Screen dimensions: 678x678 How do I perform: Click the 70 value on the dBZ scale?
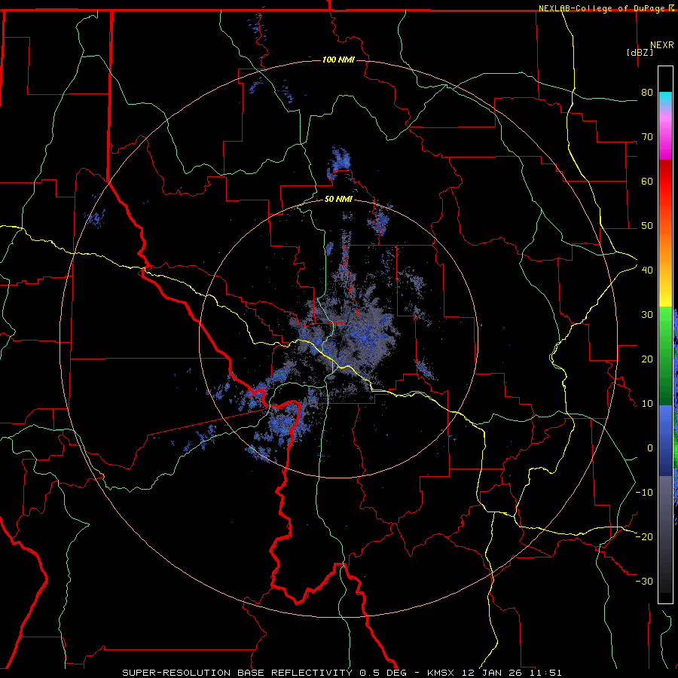pos(647,137)
